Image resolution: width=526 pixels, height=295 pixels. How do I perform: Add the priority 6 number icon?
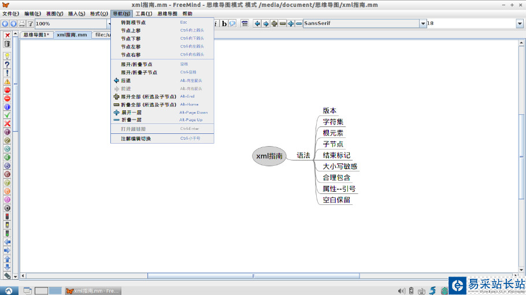click(7, 174)
